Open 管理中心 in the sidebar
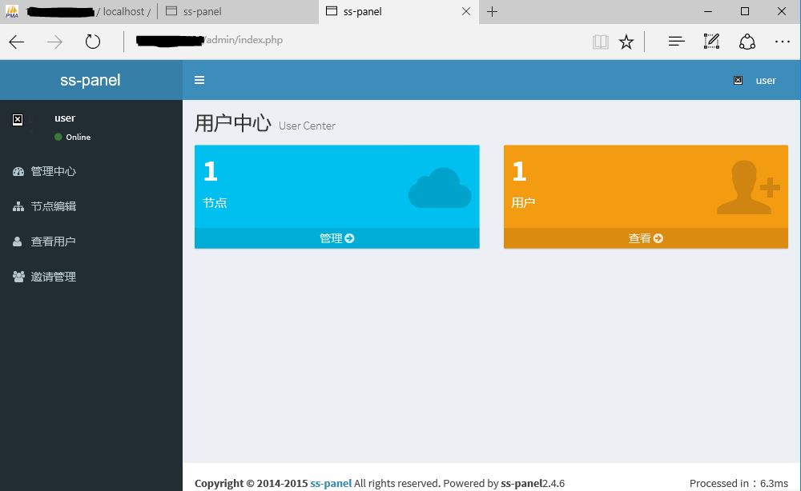 pyautogui.click(x=91, y=171)
